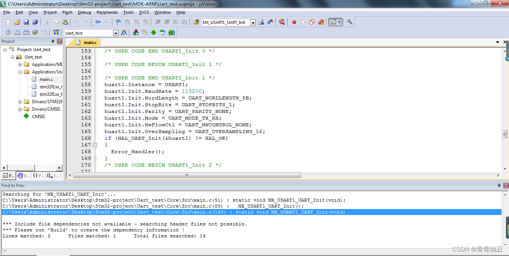Open the Peripherals menu
The width and height of the screenshot is (509, 256).
(x=107, y=12)
